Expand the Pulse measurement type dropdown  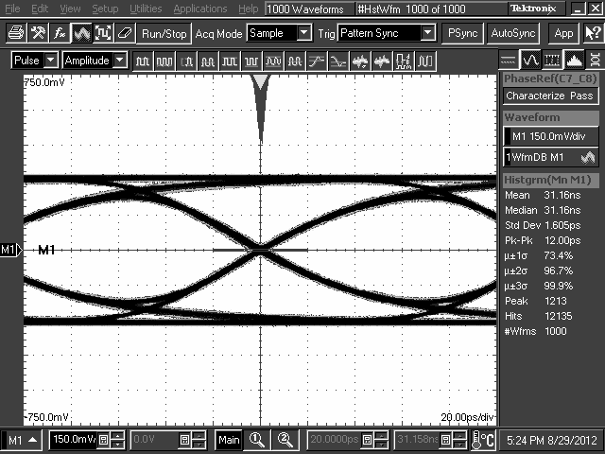[x=50, y=61]
